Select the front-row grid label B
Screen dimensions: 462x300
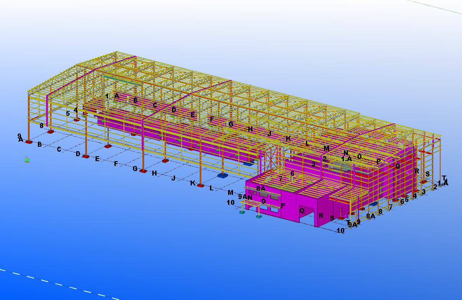pos(40,145)
